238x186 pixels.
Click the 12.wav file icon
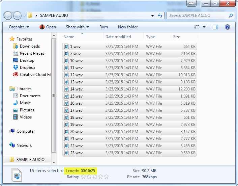point(66,75)
